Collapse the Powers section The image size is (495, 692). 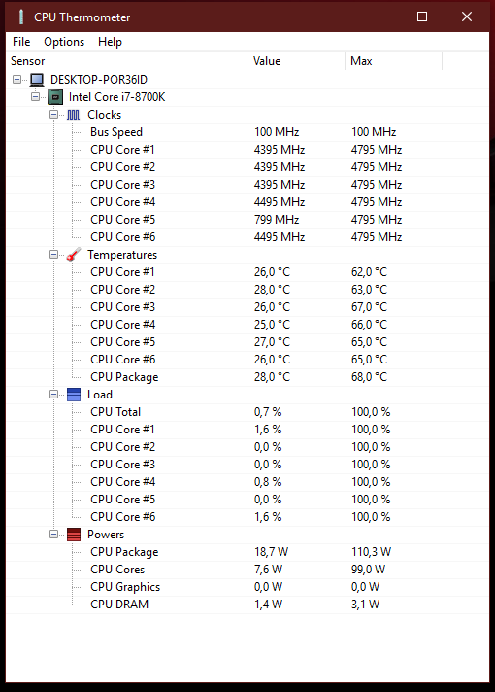click(x=53, y=535)
